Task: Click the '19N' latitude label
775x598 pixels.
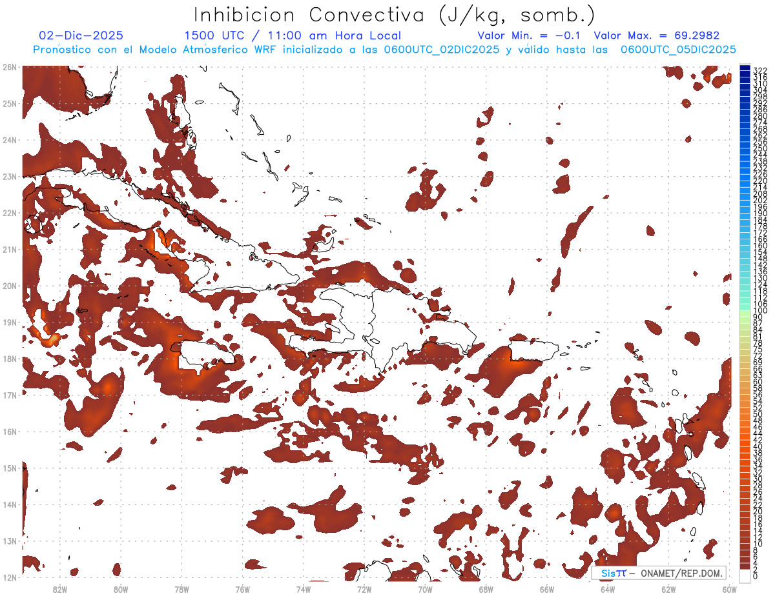Action: [9, 322]
